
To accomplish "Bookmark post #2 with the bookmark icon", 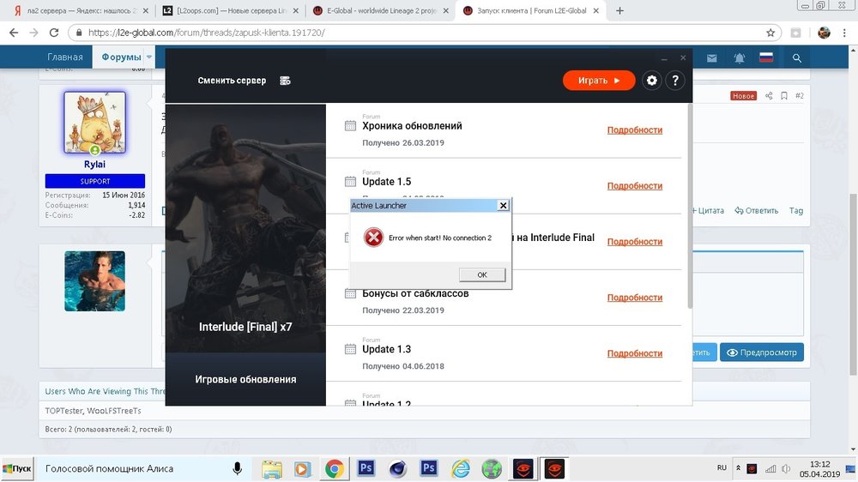I will [784, 96].
